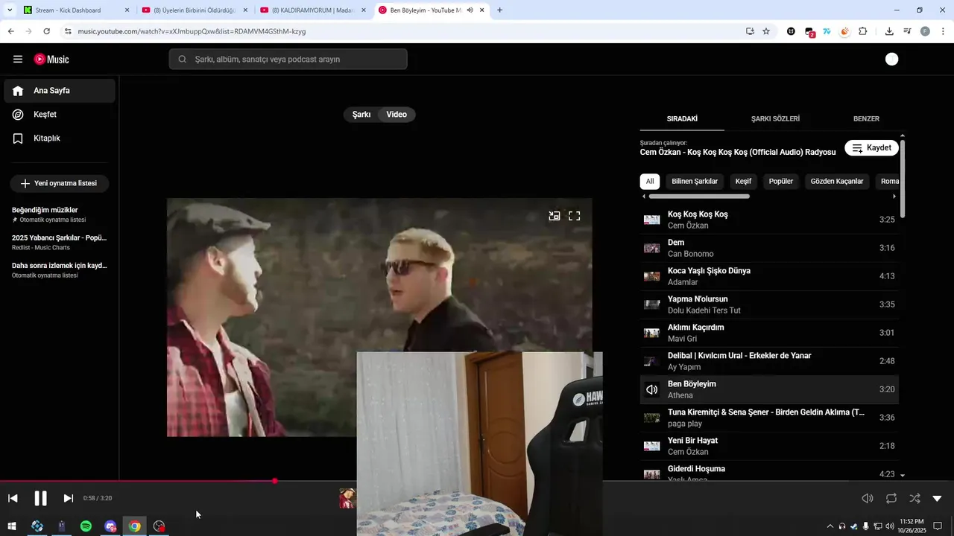Play Yapma N'olursun from queue
The width and height of the screenshot is (954, 536).
pyautogui.click(x=769, y=304)
